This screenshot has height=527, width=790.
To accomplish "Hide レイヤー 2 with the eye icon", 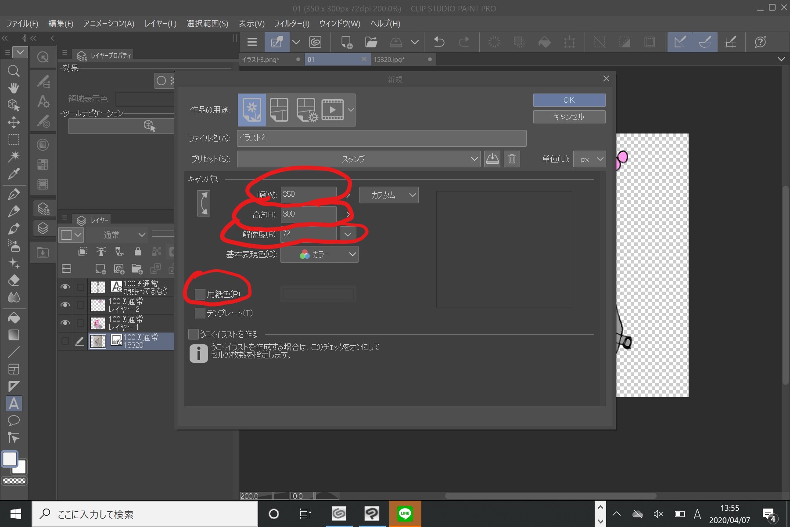I will pyautogui.click(x=65, y=305).
